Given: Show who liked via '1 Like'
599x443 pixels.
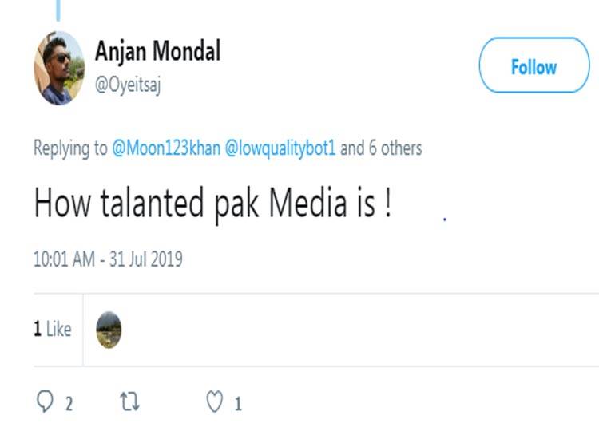Looking at the screenshot, I should pos(53,330).
